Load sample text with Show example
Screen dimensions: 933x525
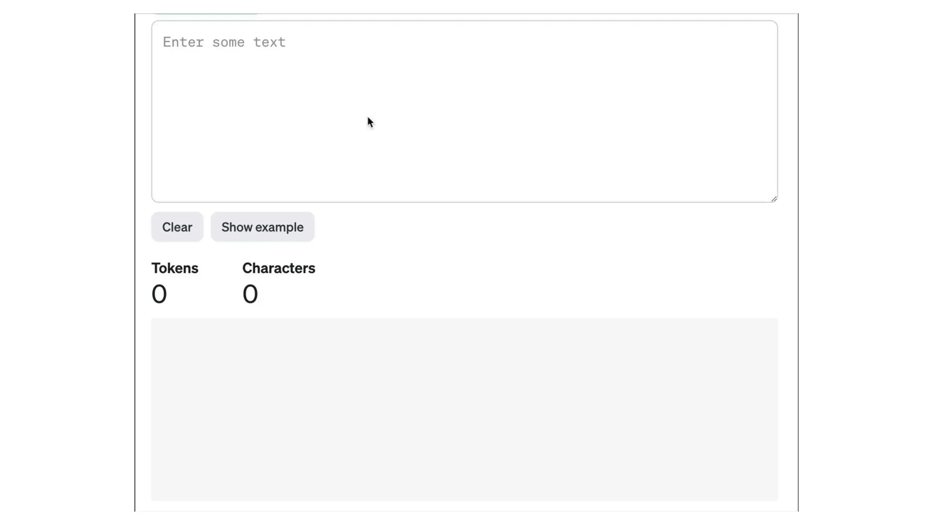(262, 227)
